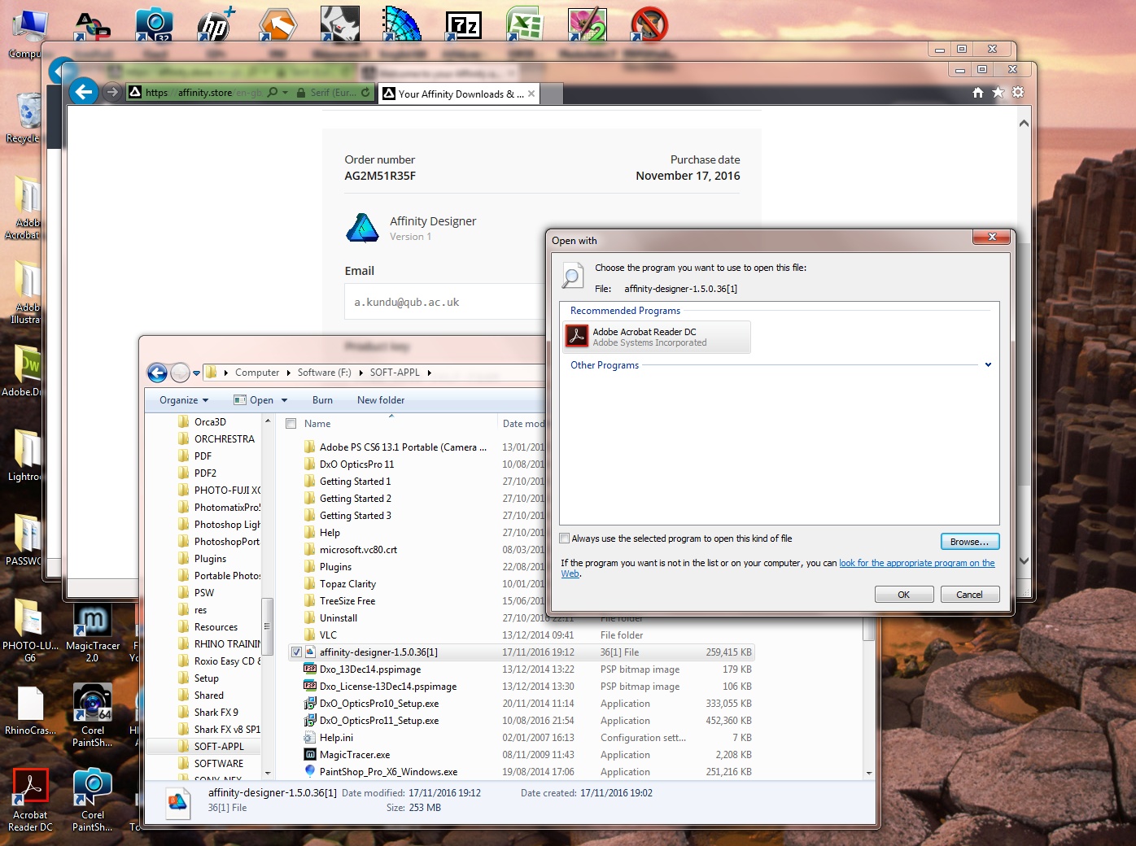The width and height of the screenshot is (1136, 846).
Task: Select TreeSize Free folder
Action: tap(347, 601)
